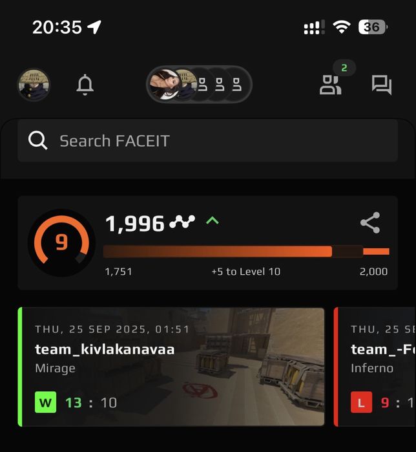
Task: Tap the orange ELO progress bar
Action: pyautogui.click(x=246, y=252)
